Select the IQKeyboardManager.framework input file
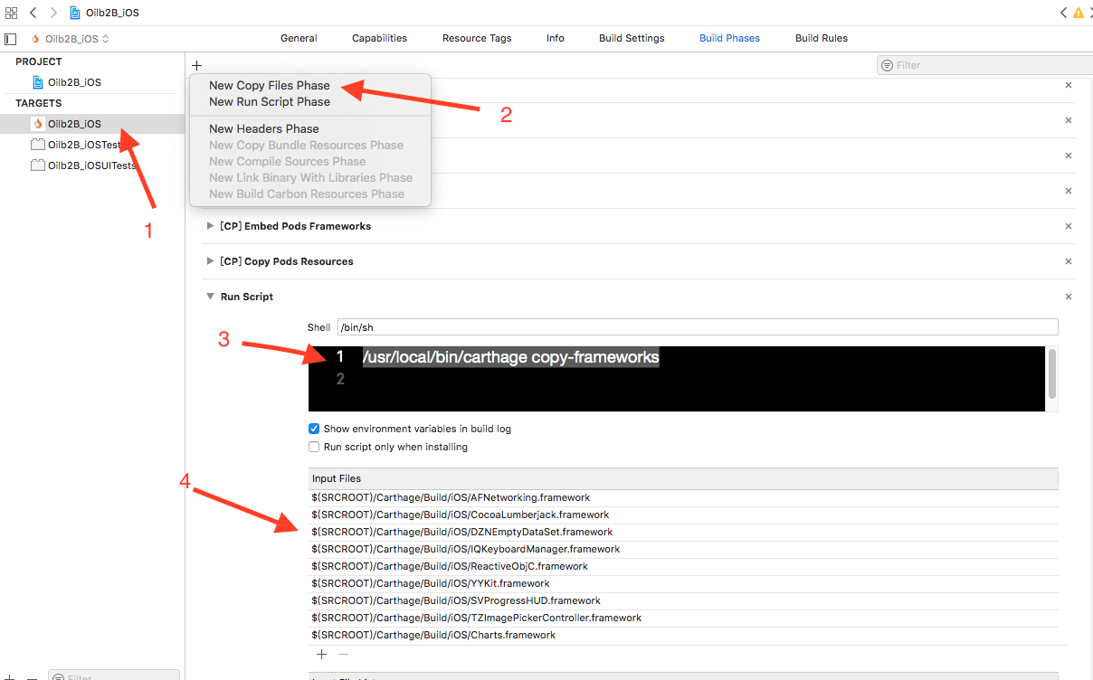 click(683, 549)
